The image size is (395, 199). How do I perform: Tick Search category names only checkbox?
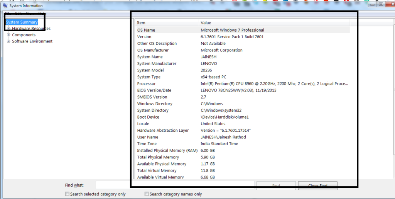[x=147, y=194]
